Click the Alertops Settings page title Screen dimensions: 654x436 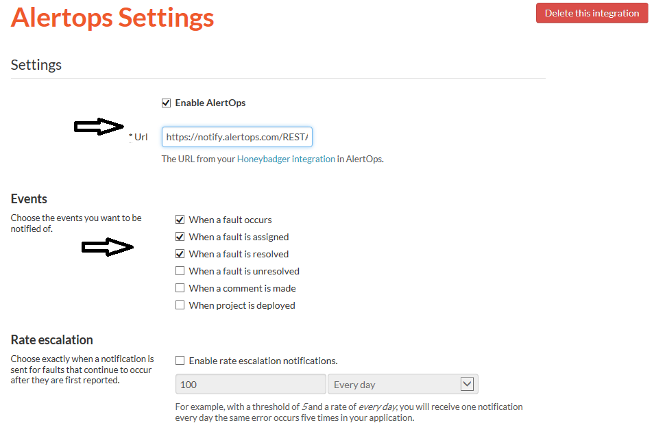coord(112,18)
